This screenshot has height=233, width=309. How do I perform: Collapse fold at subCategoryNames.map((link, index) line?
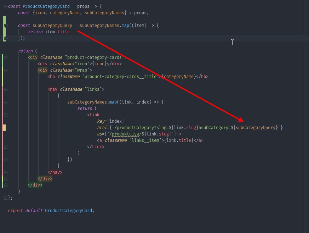6,102
